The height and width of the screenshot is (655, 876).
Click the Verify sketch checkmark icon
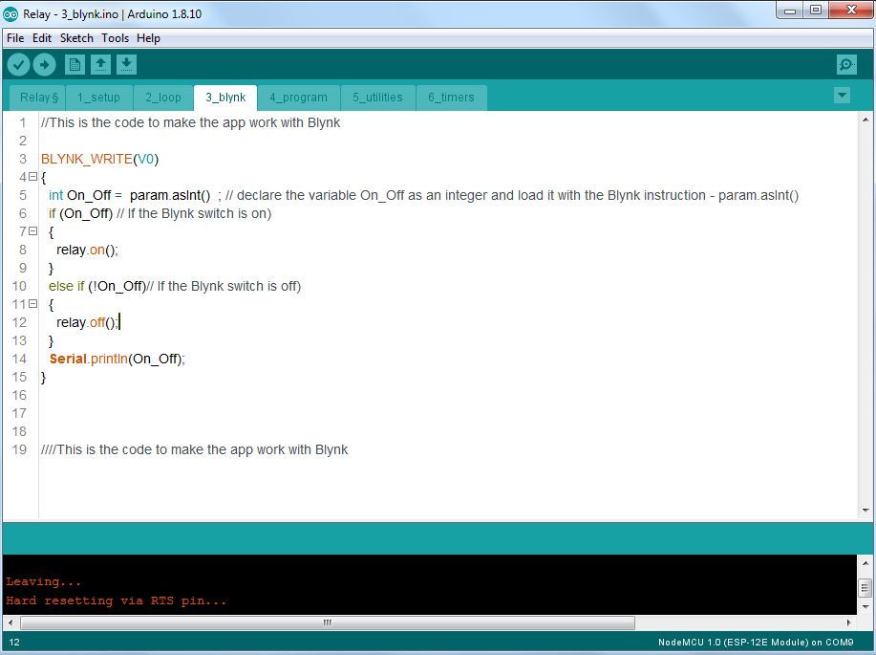pyautogui.click(x=18, y=65)
